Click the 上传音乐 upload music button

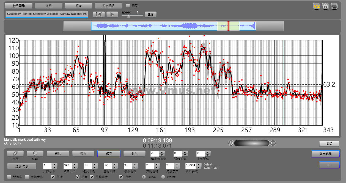pos(19,6)
